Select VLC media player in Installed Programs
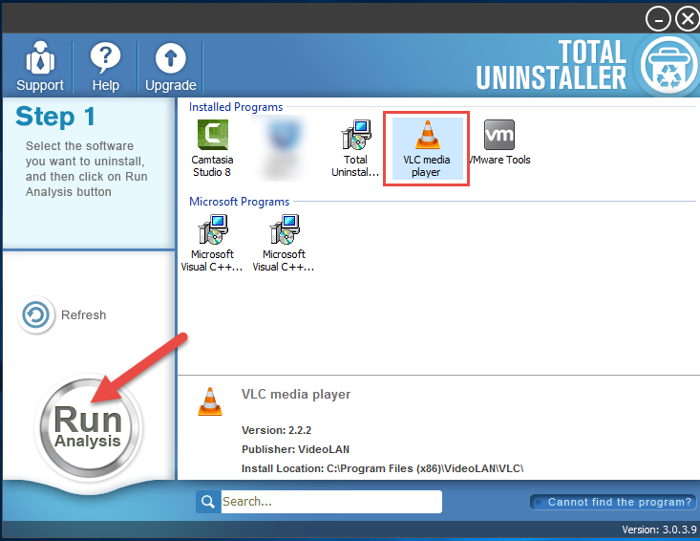This screenshot has width=700, height=541. click(x=426, y=149)
